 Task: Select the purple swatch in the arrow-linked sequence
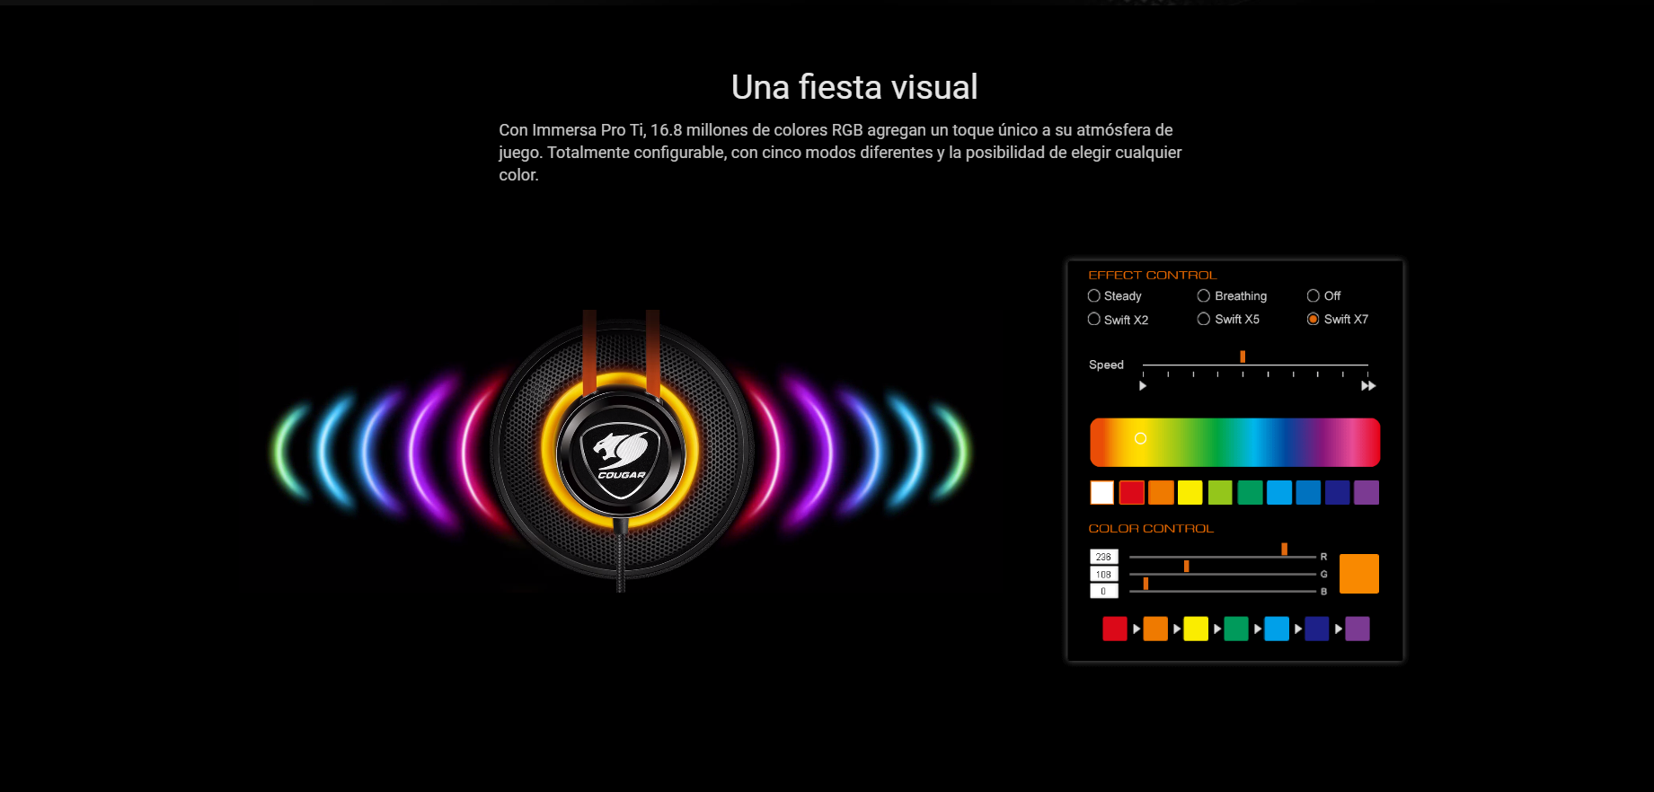tap(1358, 629)
